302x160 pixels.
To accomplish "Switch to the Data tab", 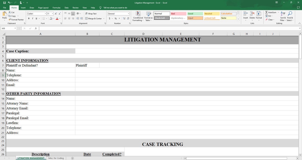I will pos(67,8).
